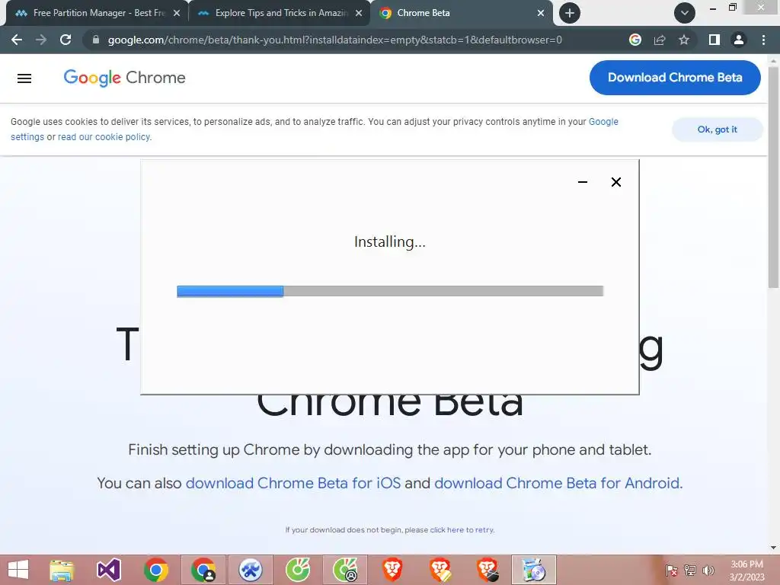Click the installation progress bar
Image resolution: width=780 pixels, height=585 pixels.
click(390, 291)
